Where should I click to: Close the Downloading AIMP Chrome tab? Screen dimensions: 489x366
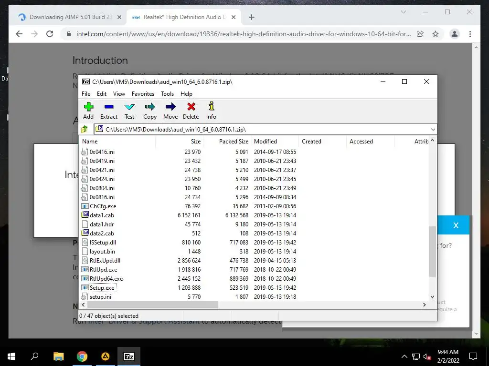tap(119, 17)
